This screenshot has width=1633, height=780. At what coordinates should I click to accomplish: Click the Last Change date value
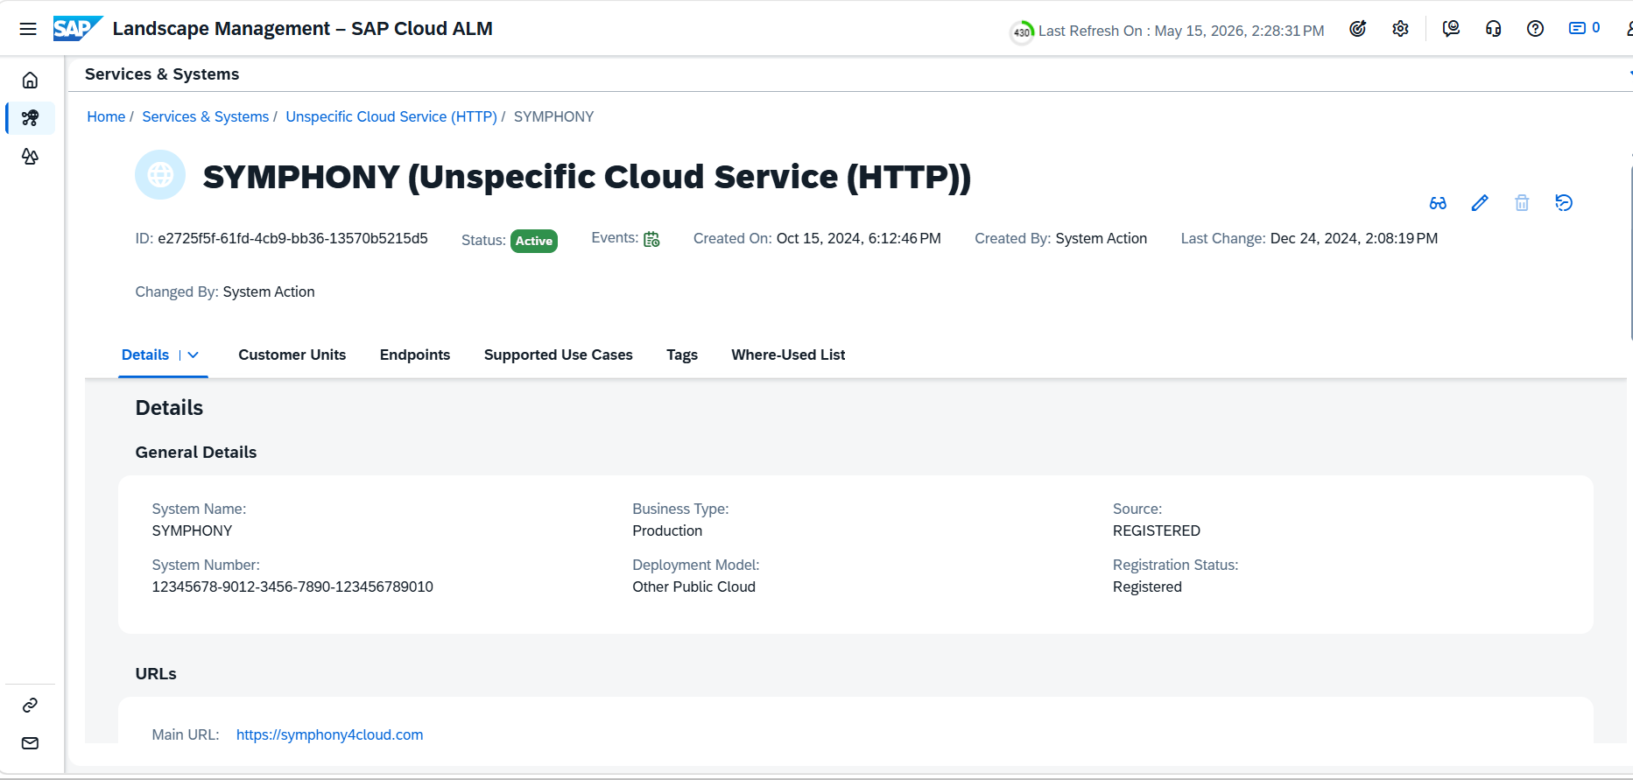[1354, 238]
